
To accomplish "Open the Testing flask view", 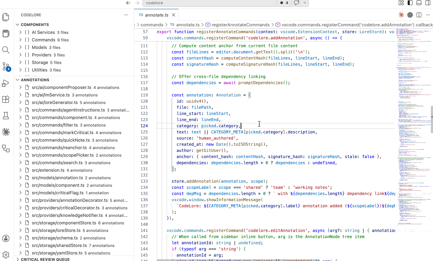I will point(6,116).
